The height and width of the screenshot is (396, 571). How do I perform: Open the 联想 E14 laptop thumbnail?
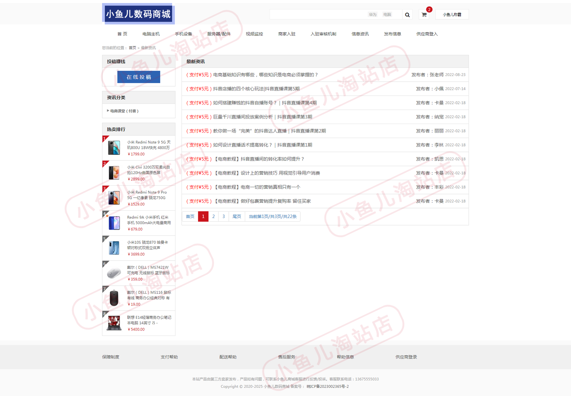[114, 323]
